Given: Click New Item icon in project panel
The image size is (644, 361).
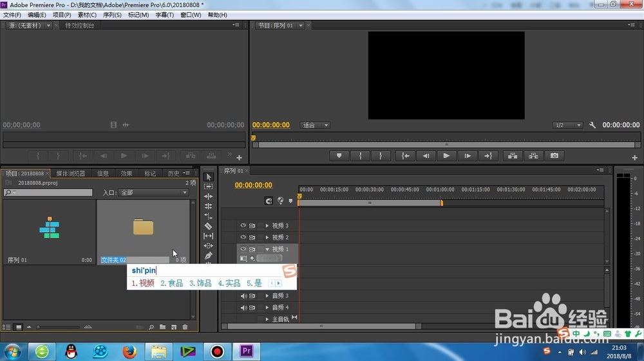Looking at the screenshot, I should tap(174, 327).
